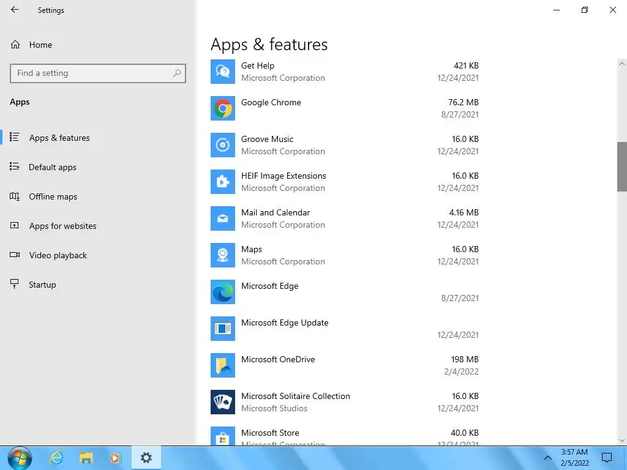This screenshot has height=470, width=627.
Task: Click the Apps for websites sidebar icon
Action: (15, 225)
